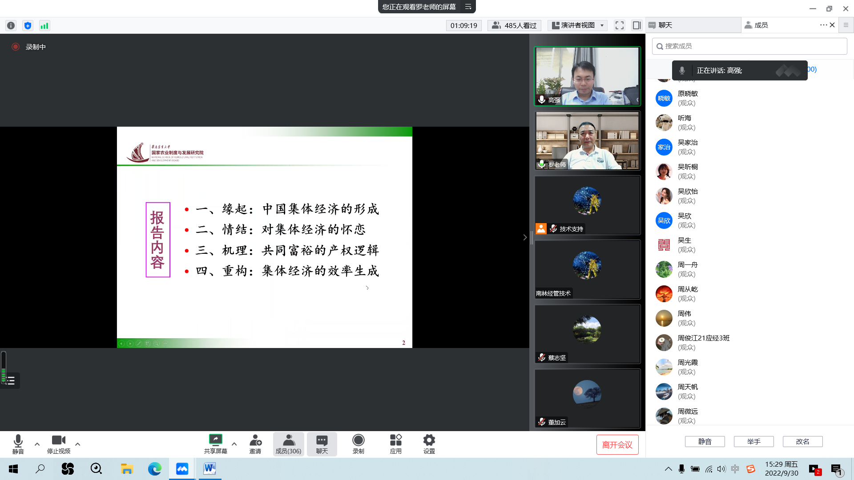Click the meeting info icon
This screenshot has width=854, height=480.
(x=11, y=26)
